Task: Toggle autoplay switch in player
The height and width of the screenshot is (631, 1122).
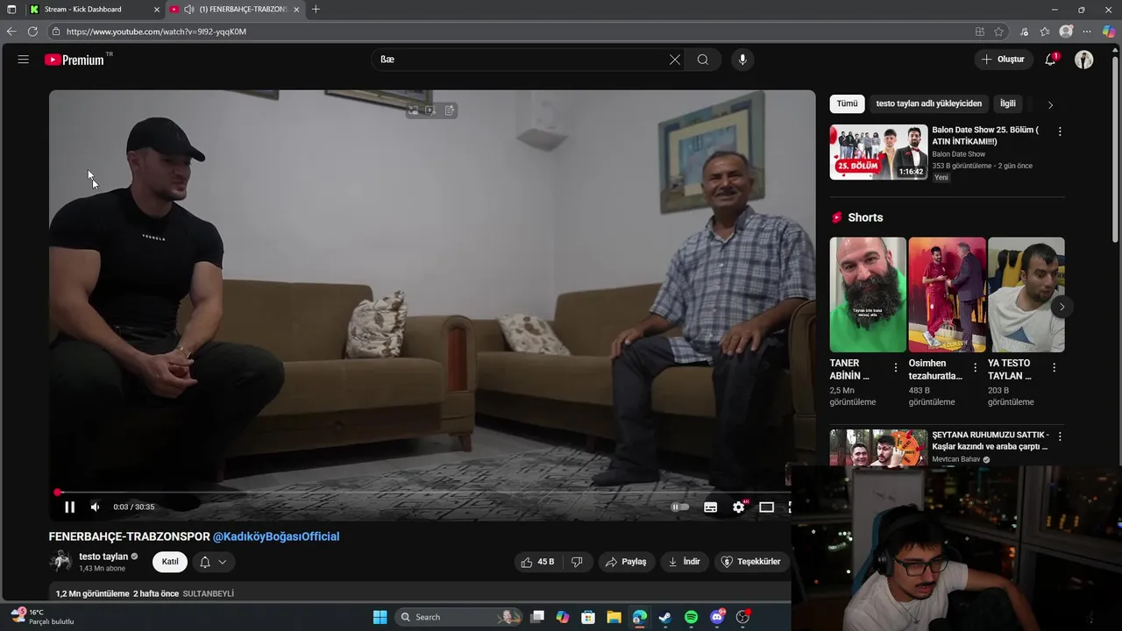Action: 679,507
